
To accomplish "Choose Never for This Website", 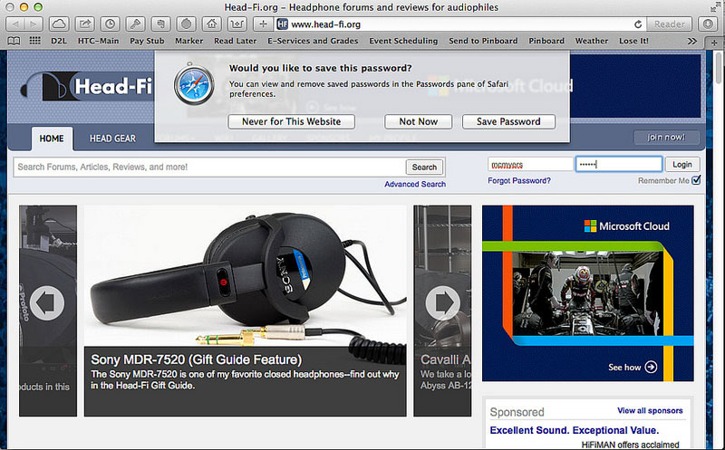I will [291, 121].
